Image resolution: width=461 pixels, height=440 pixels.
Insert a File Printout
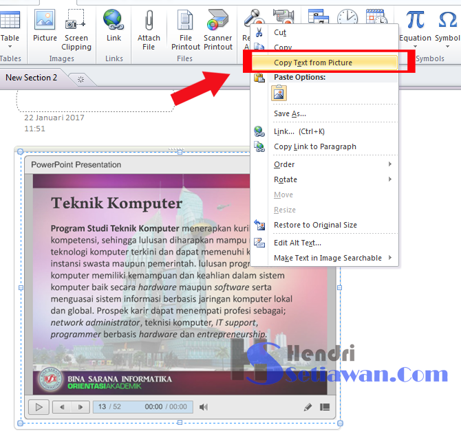186,30
